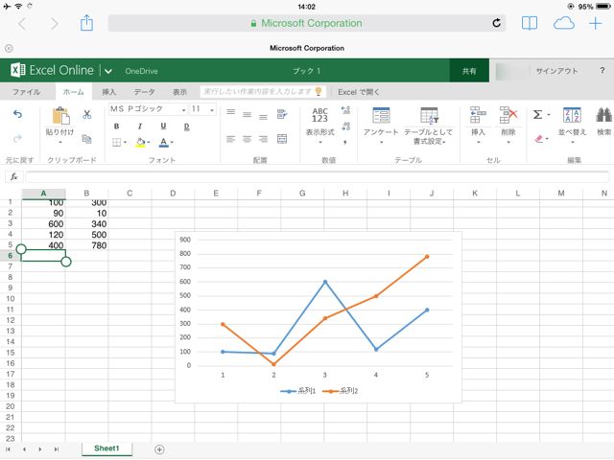Toggle Underline formatting
Viewport: 614px width, 460px height.
coord(163,126)
